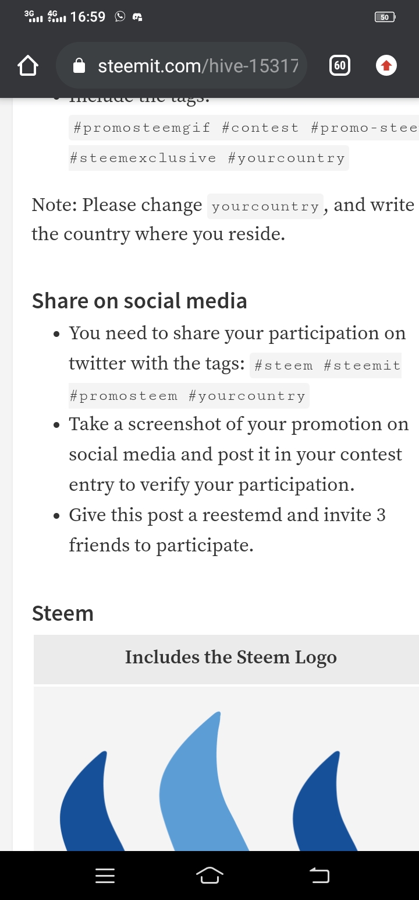Viewport: 419px width, 900px height.
Task: Tap the Includes the Steem Logo header
Action: click(231, 658)
